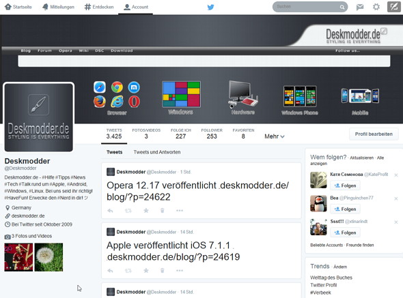
Task: Open Follower list 253
Action: point(212,134)
